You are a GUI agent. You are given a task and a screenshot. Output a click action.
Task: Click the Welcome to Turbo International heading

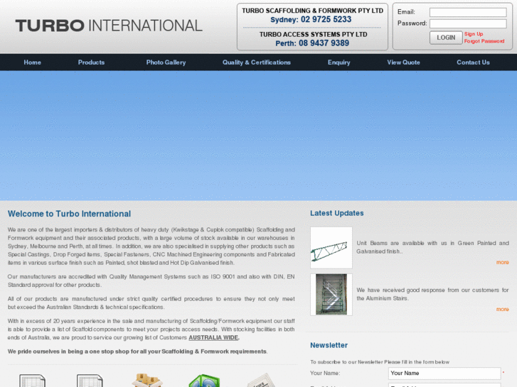(69, 214)
